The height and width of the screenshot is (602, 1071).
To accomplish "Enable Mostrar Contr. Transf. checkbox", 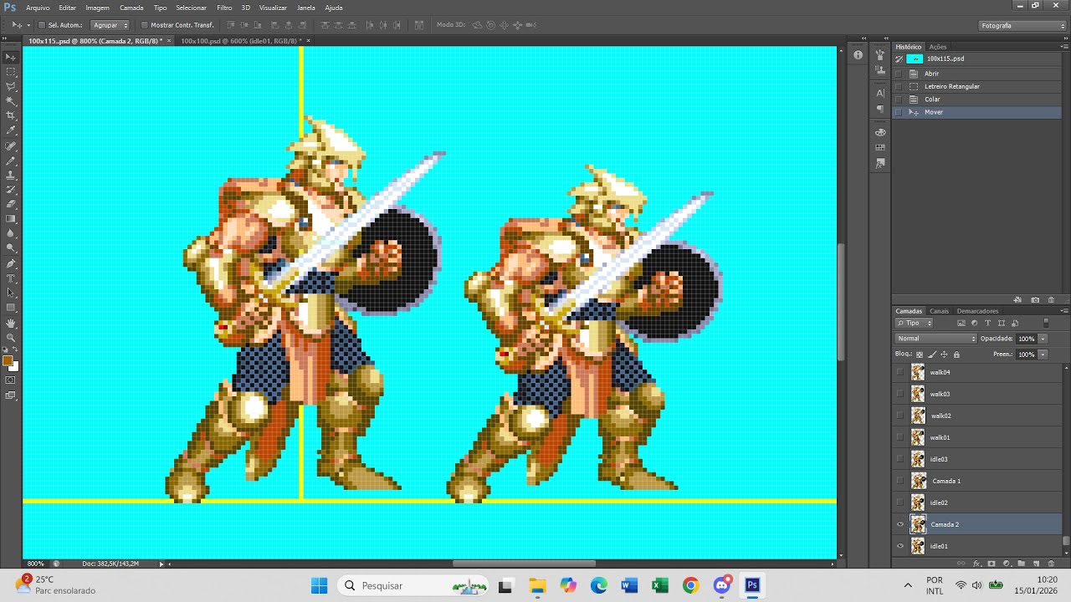I will [144, 25].
